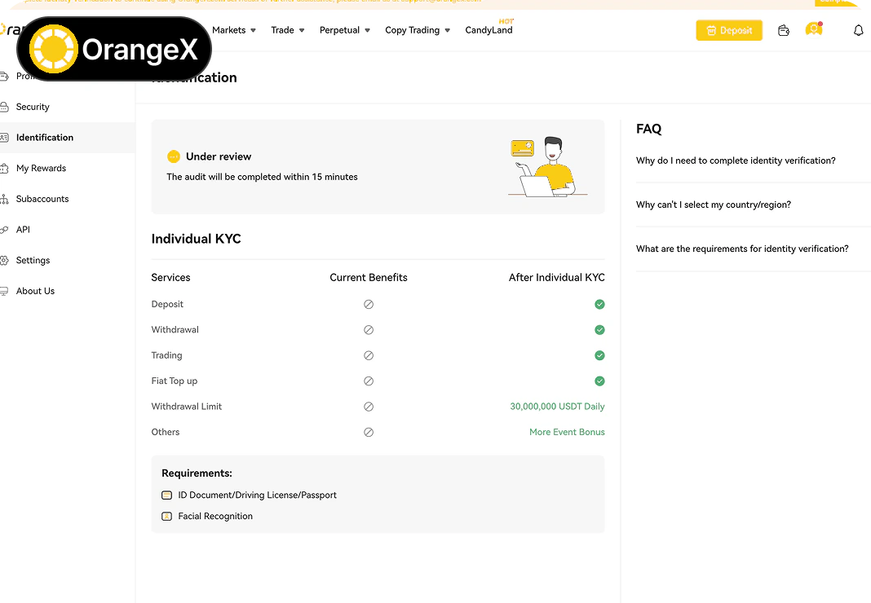871x603 pixels.
Task: Click the audit completion time message
Action: pyautogui.click(x=262, y=177)
